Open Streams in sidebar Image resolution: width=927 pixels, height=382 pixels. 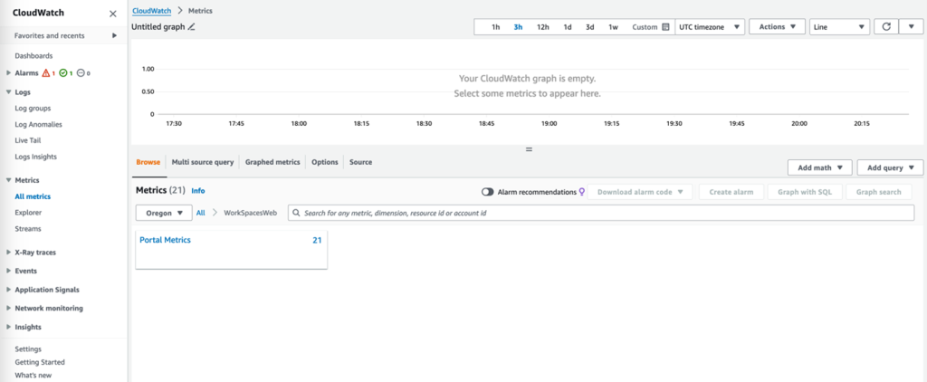point(28,229)
